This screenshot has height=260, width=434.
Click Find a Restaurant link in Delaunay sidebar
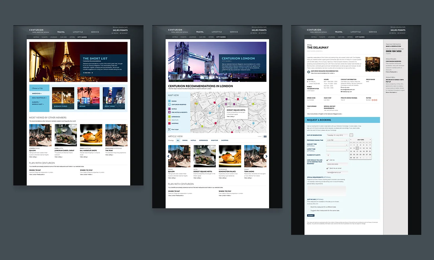coord(391,72)
